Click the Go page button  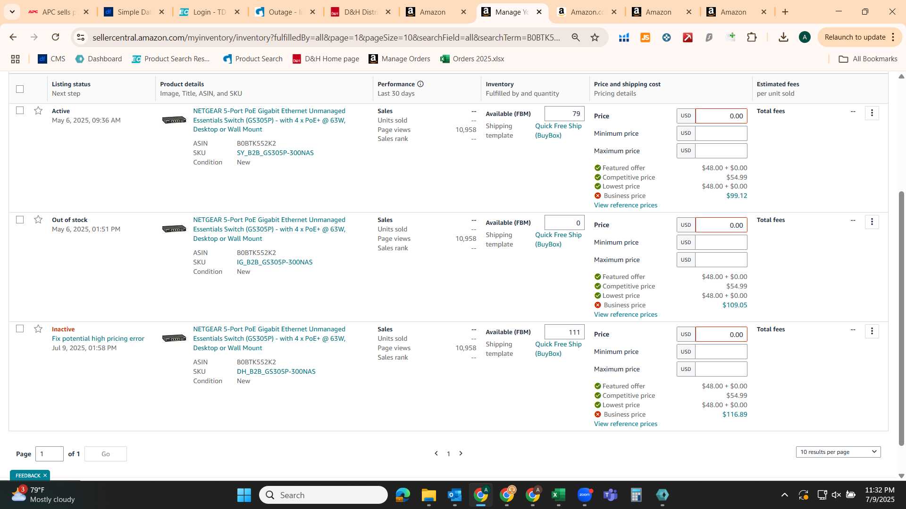pyautogui.click(x=106, y=454)
